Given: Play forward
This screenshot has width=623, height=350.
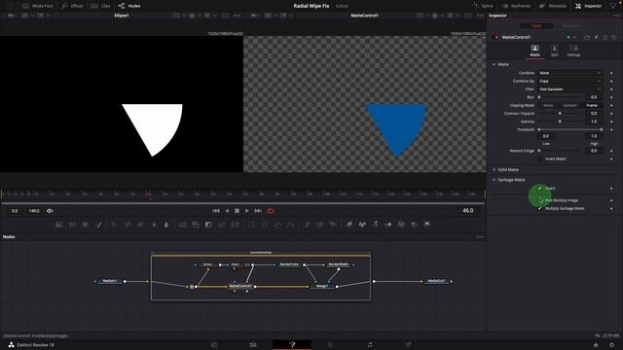Looking at the screenshot, I should (246, 211).
